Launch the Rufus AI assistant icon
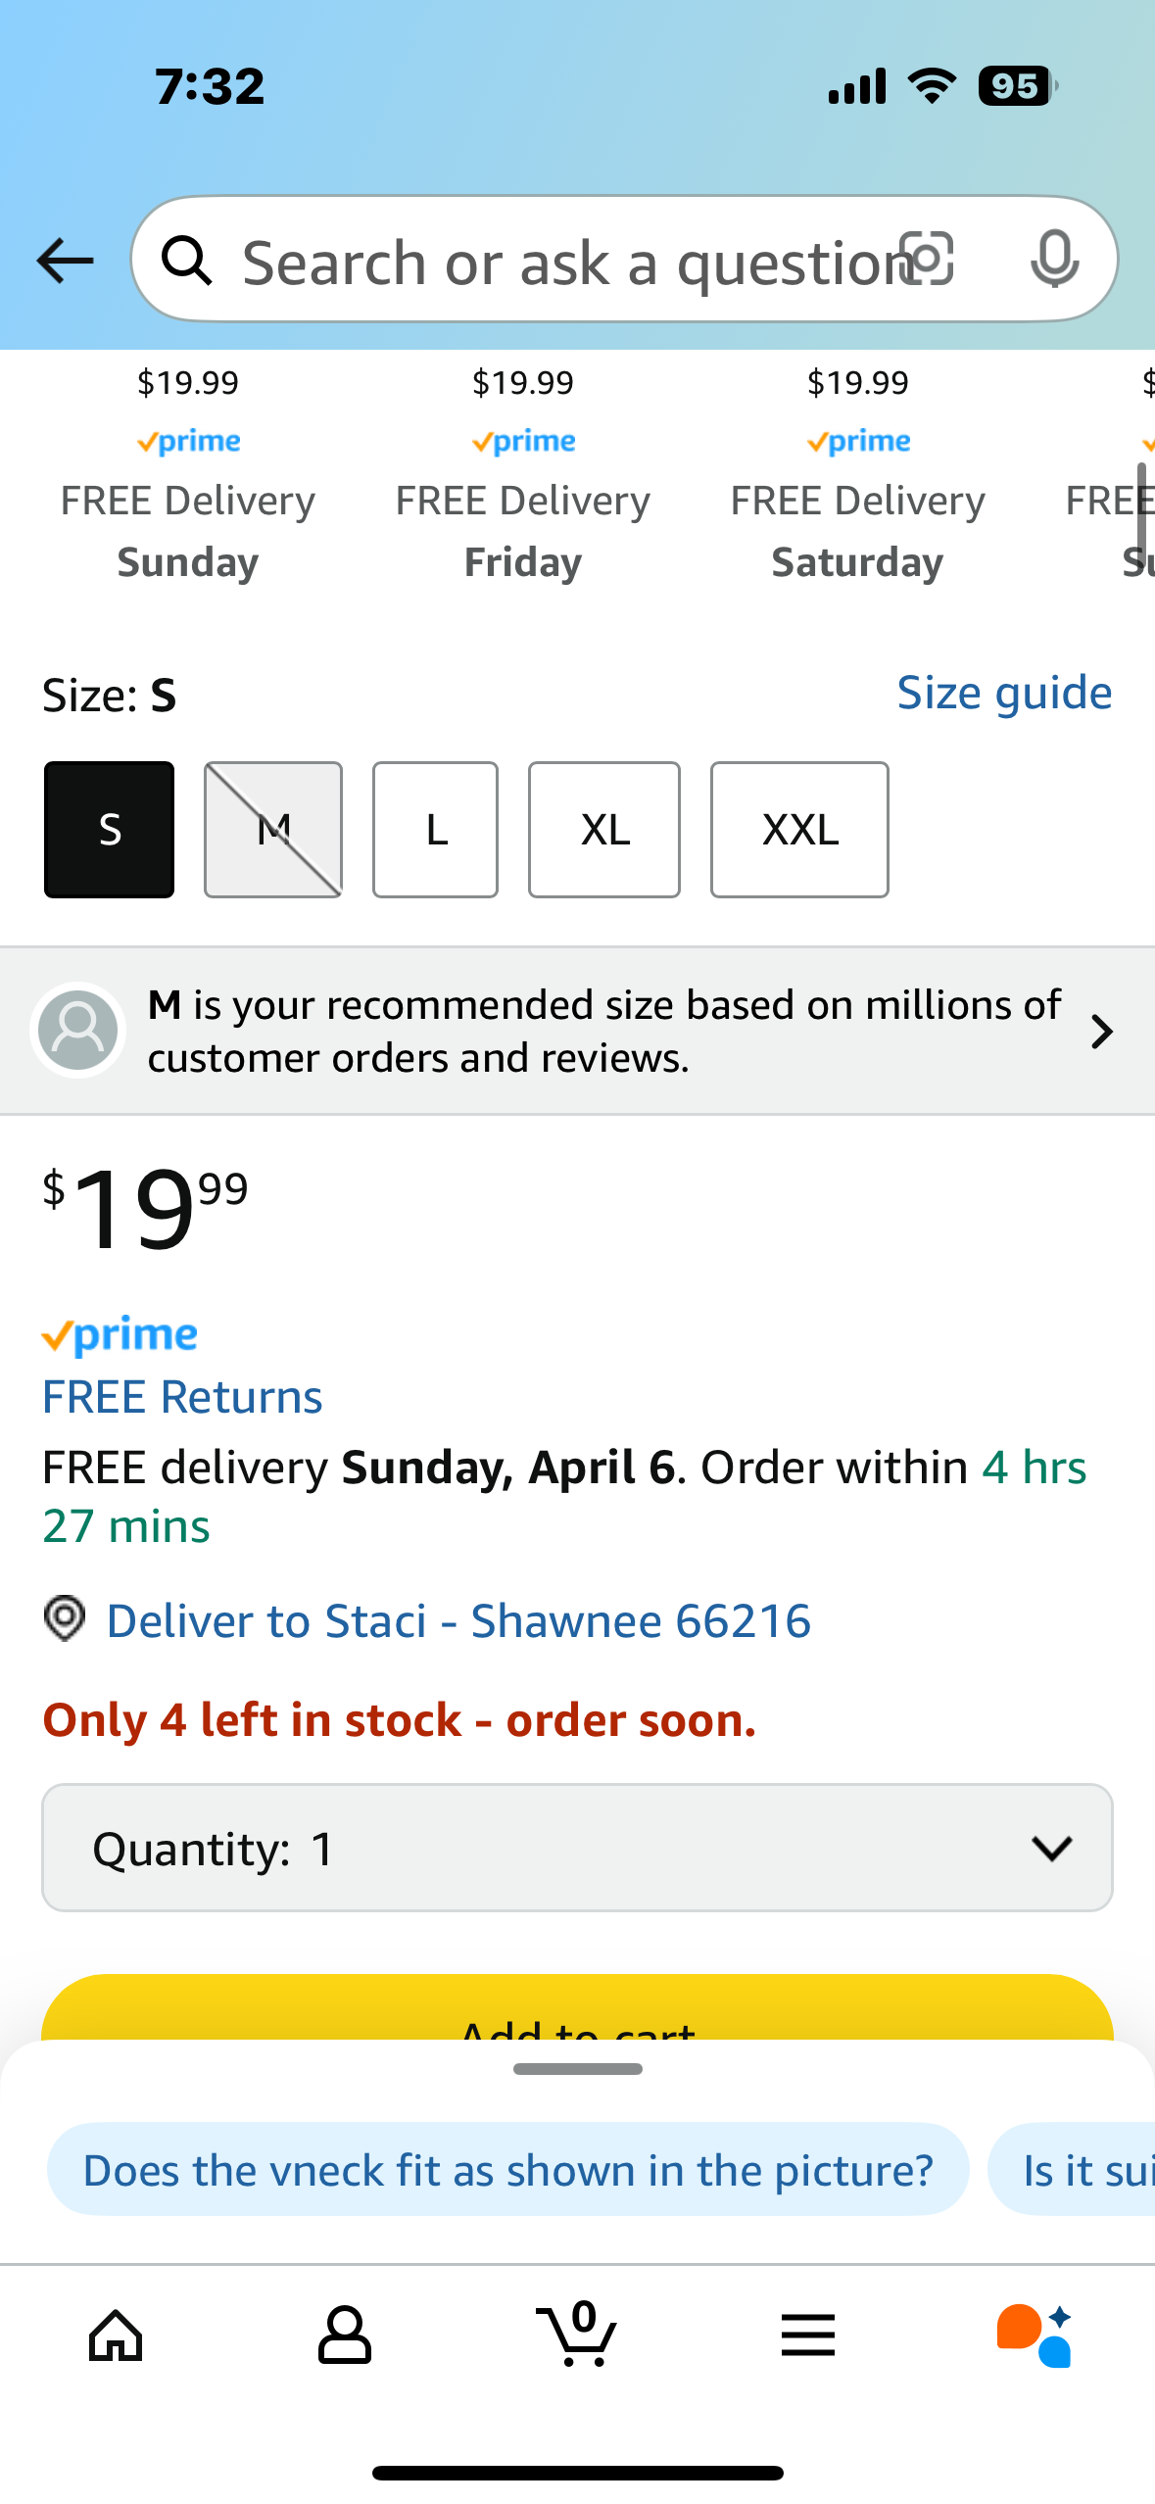Image resolution: width=1155 pixels, height=2504 pixels. [1035, 2335]
